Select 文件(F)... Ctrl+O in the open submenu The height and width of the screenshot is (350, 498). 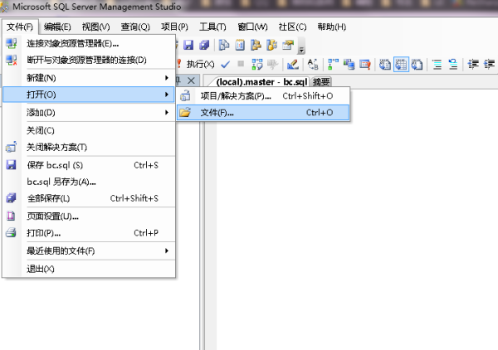coord(263,112)
